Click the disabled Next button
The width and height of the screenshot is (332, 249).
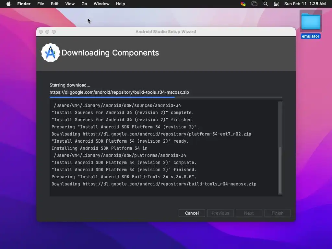(x=249, y=213)
